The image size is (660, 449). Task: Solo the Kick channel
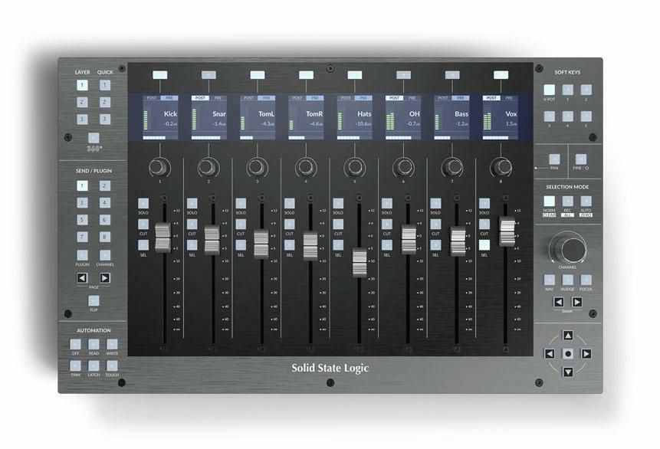point(143,203)
